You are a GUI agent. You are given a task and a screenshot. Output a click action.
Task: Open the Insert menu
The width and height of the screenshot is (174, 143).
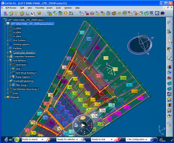(x=49, y=8)
